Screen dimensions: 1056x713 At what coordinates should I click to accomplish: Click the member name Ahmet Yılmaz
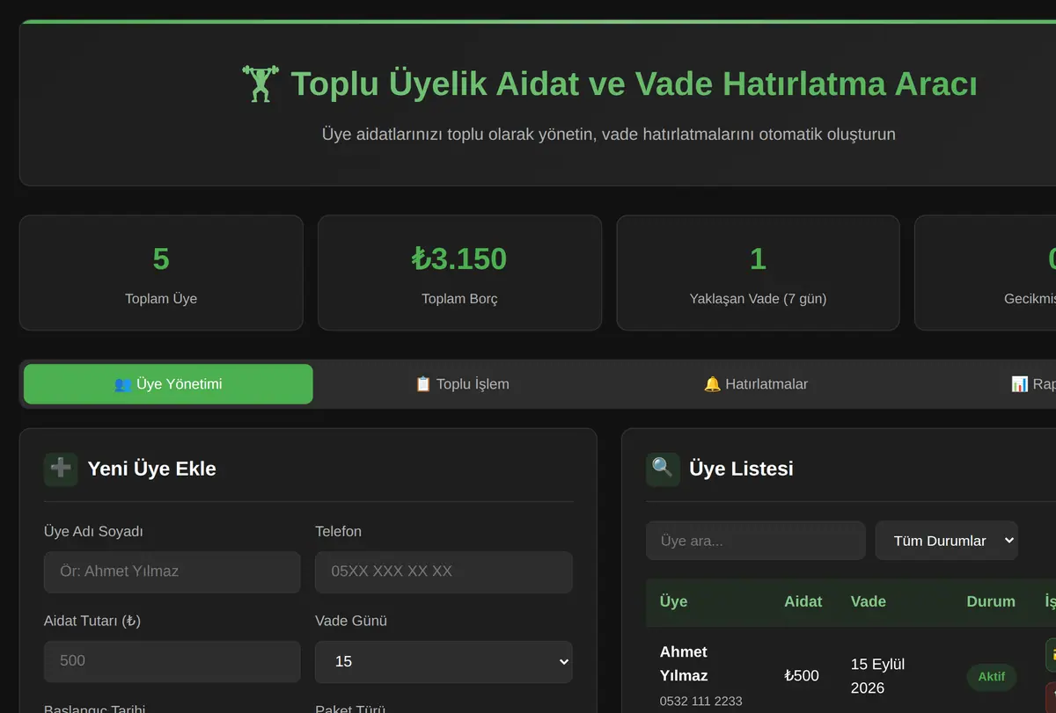click(x=684, y=664)
